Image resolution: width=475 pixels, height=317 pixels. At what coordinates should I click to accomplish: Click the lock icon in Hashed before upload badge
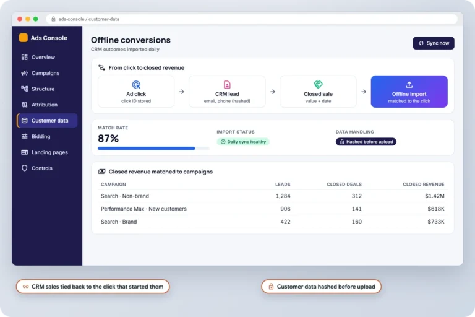[342, 142]
